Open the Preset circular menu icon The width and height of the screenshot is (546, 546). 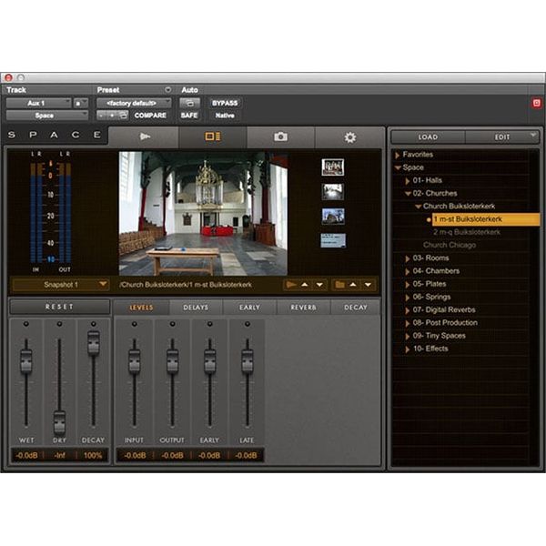tap(167, 90)
